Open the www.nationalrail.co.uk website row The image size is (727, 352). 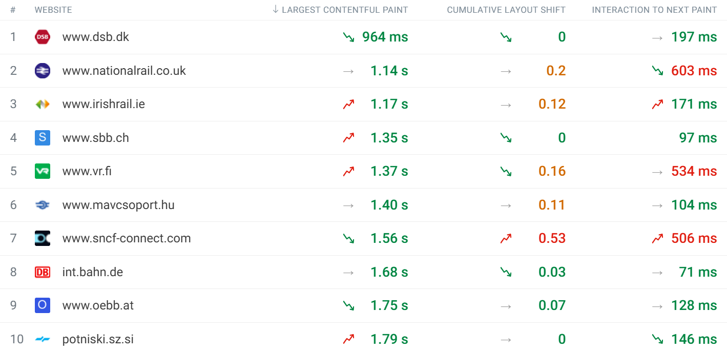coord(363,71)
